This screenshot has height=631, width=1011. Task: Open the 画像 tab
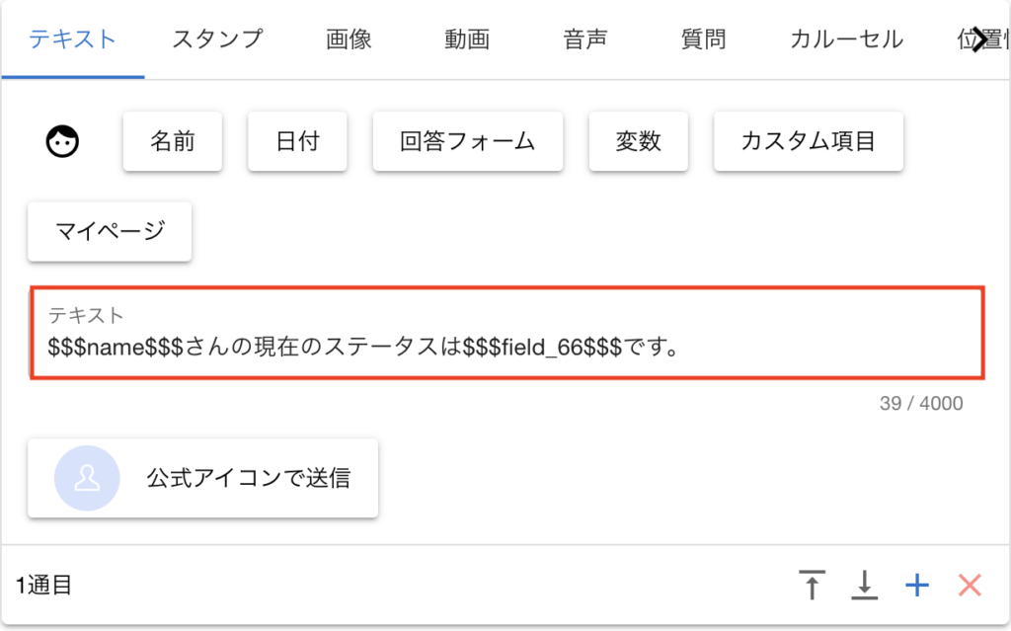[x=349, y=39]
